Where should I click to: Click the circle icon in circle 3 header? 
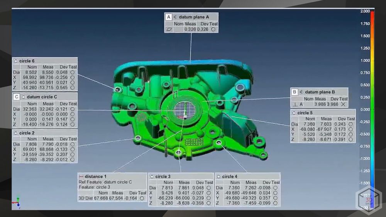click(x=152, y=176)
